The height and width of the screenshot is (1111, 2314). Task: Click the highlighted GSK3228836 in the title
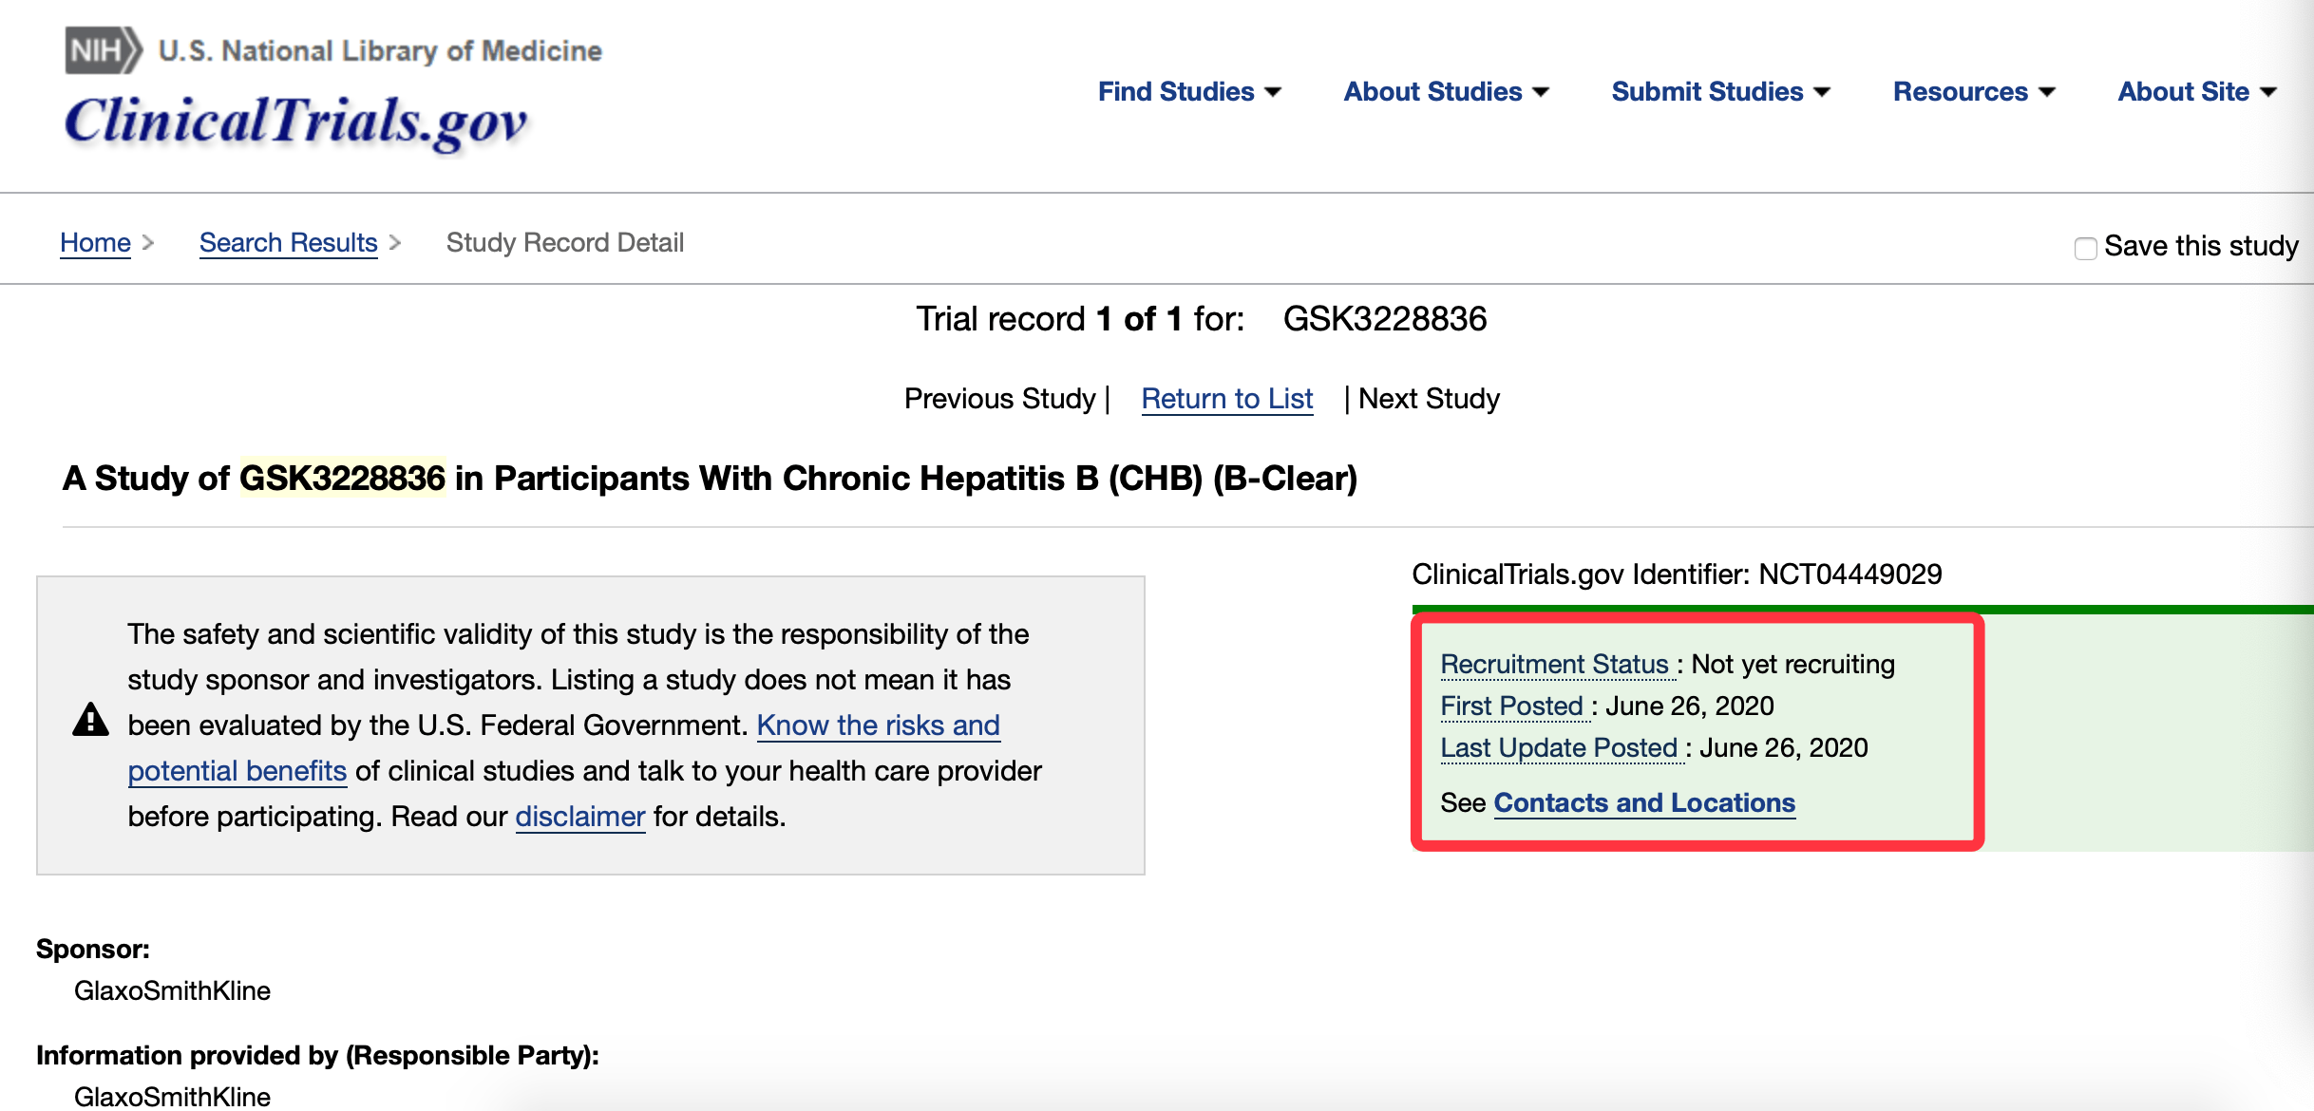coord(342,479)
